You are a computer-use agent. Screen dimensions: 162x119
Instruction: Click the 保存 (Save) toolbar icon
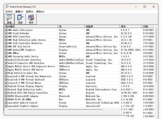tap(31, 19)
